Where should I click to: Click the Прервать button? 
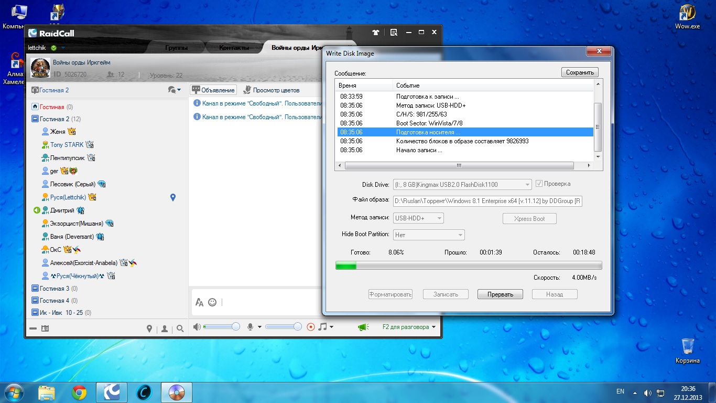coord(500,294)
